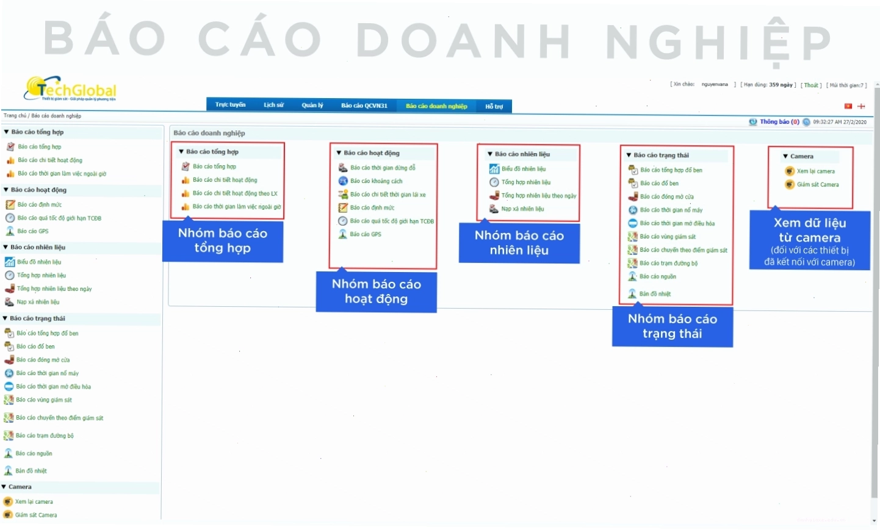Open sidebar Báo cáo thời gian làm việc ngoài giờ
Screen dimensions: 880x530
tap(62, 174)
